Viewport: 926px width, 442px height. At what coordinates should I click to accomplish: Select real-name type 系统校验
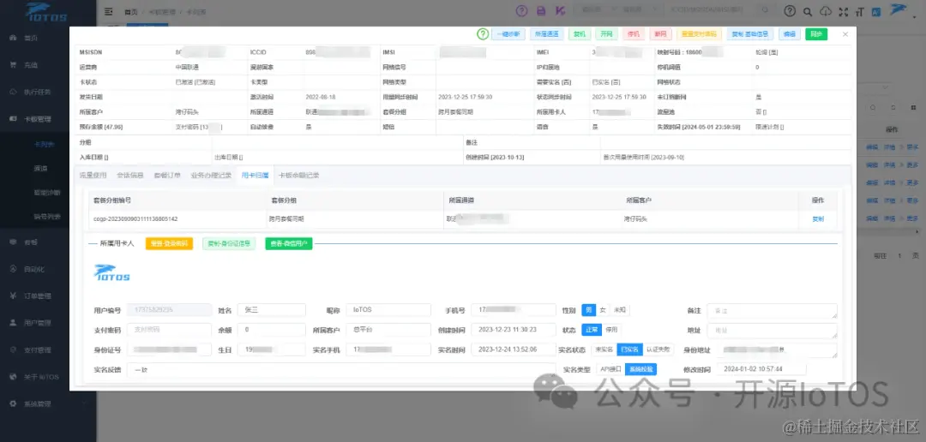click(640, 369)
